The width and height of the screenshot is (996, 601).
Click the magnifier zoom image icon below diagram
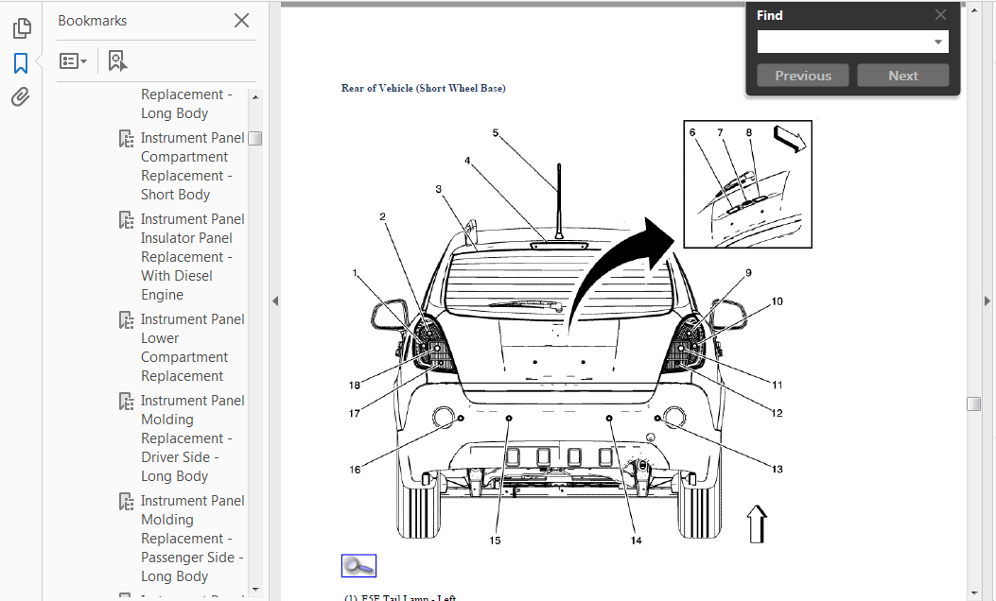click(x=358, y=565)
